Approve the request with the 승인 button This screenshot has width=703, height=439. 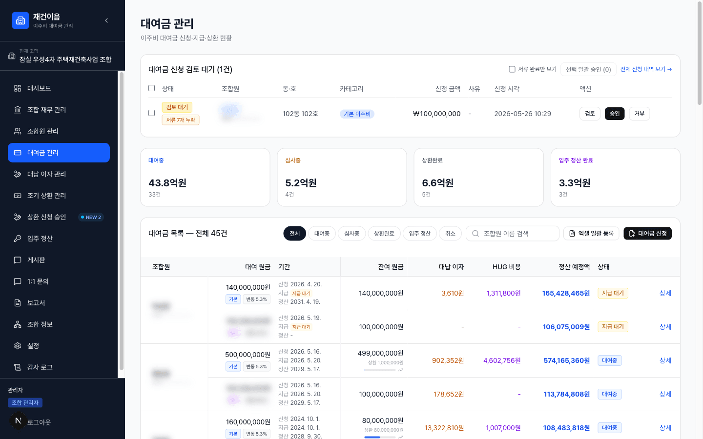click(x=615, y=114)
